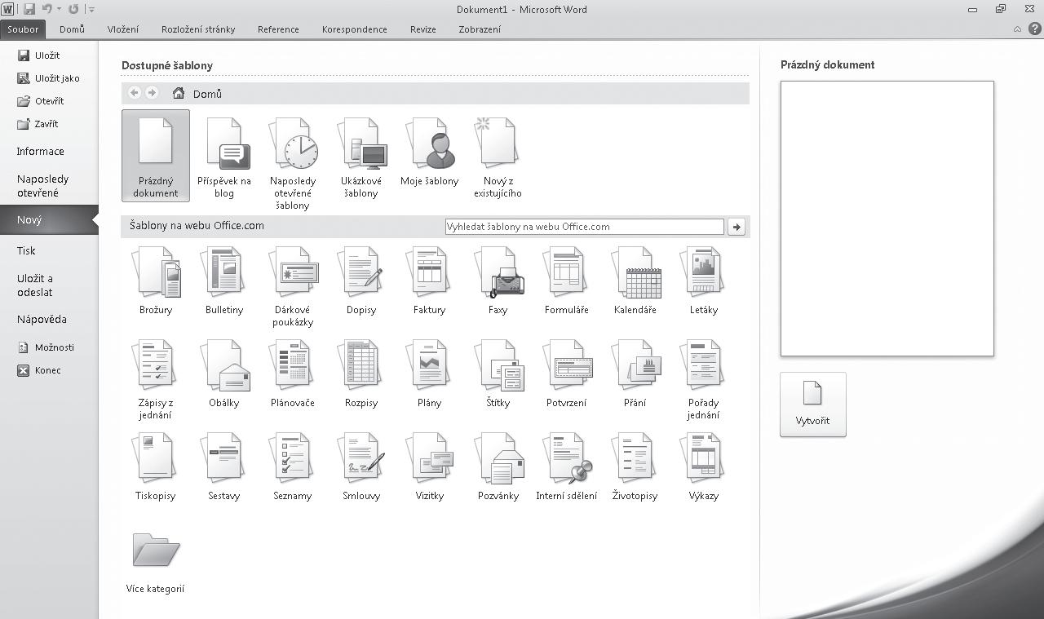
Task: Open the Vizitky template category
Action: [x=430, y=466]
